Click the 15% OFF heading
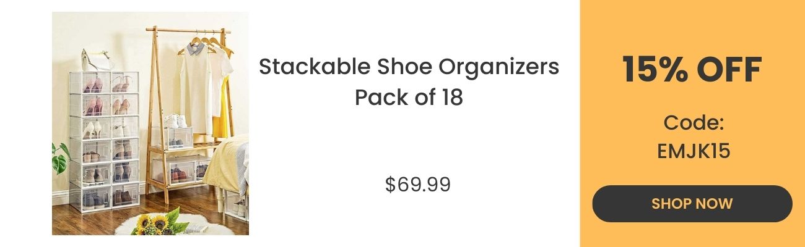 (x=692, y=70)
